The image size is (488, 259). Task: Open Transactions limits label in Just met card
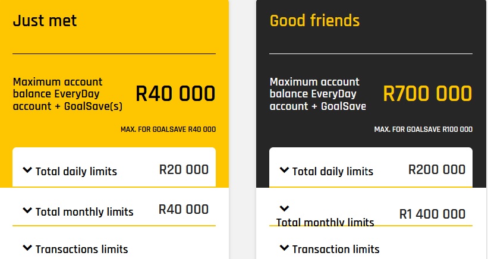click(81, 249)
